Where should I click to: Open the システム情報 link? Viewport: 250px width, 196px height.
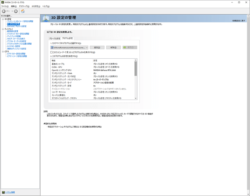click(10, 192)
